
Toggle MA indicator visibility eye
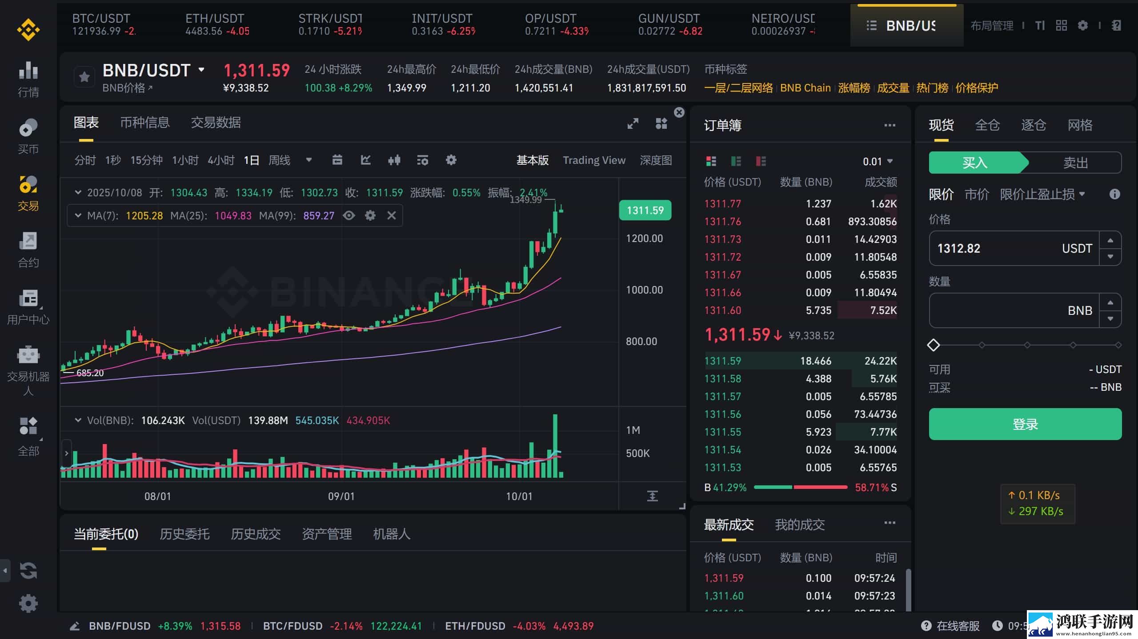tap(349, 215)
